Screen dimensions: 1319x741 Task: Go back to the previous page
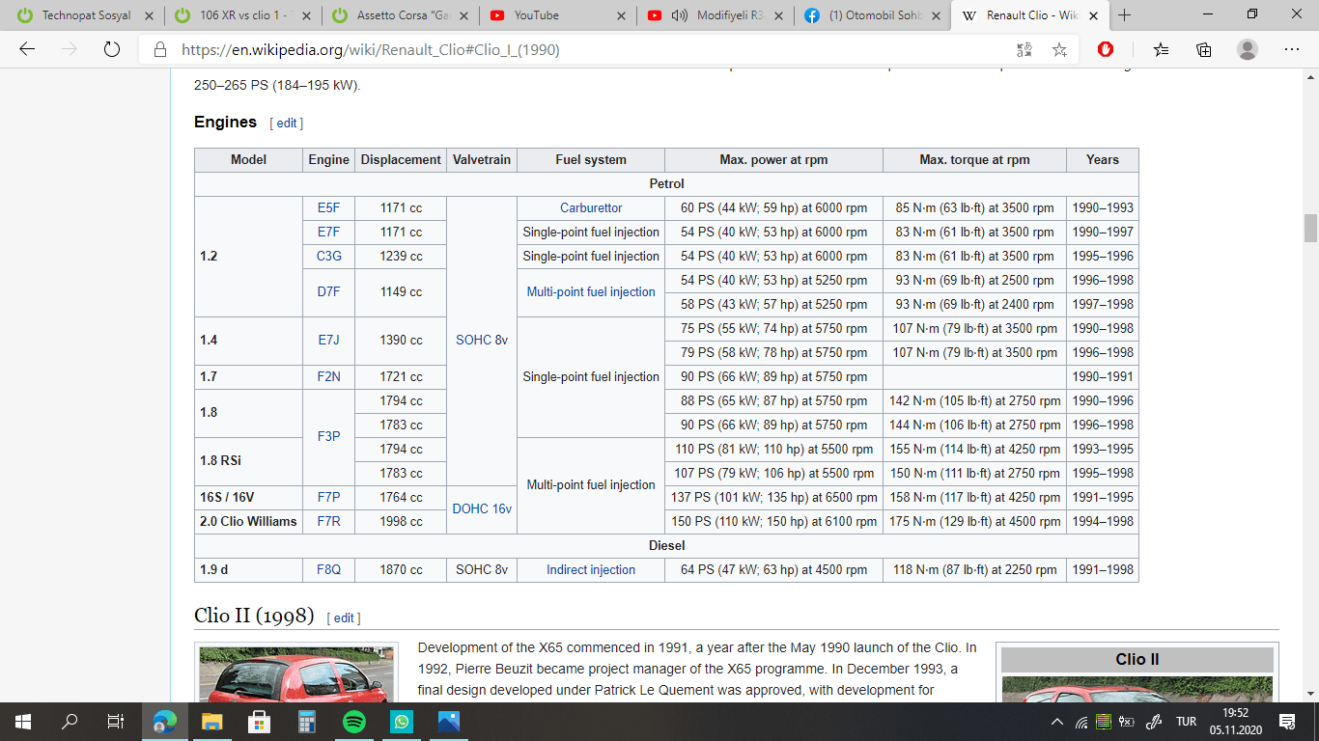[27, 50]
